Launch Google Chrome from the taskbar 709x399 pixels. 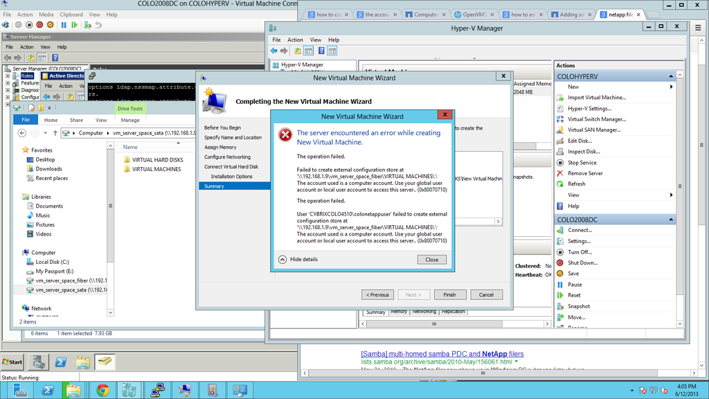101,389
